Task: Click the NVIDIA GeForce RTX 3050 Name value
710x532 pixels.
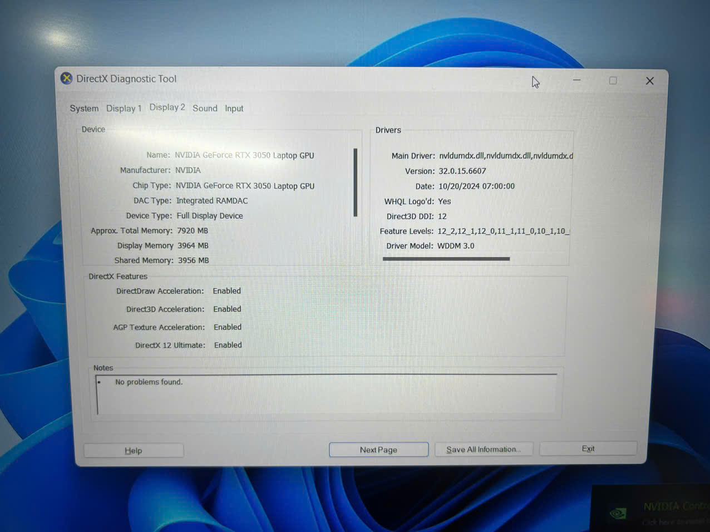Action: click(244, 155)
